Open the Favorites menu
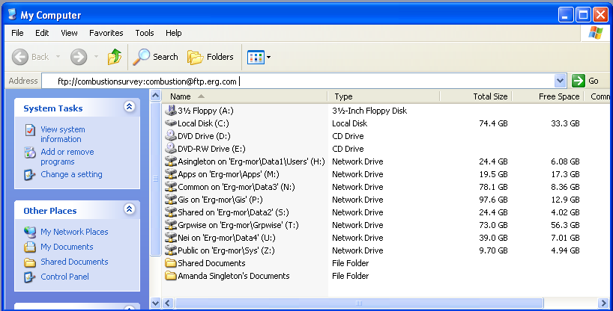 pyautogui.click(x=106, y=33)
